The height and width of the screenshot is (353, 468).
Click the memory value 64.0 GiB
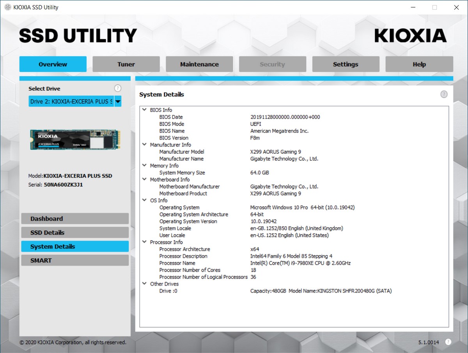[259, 173]
